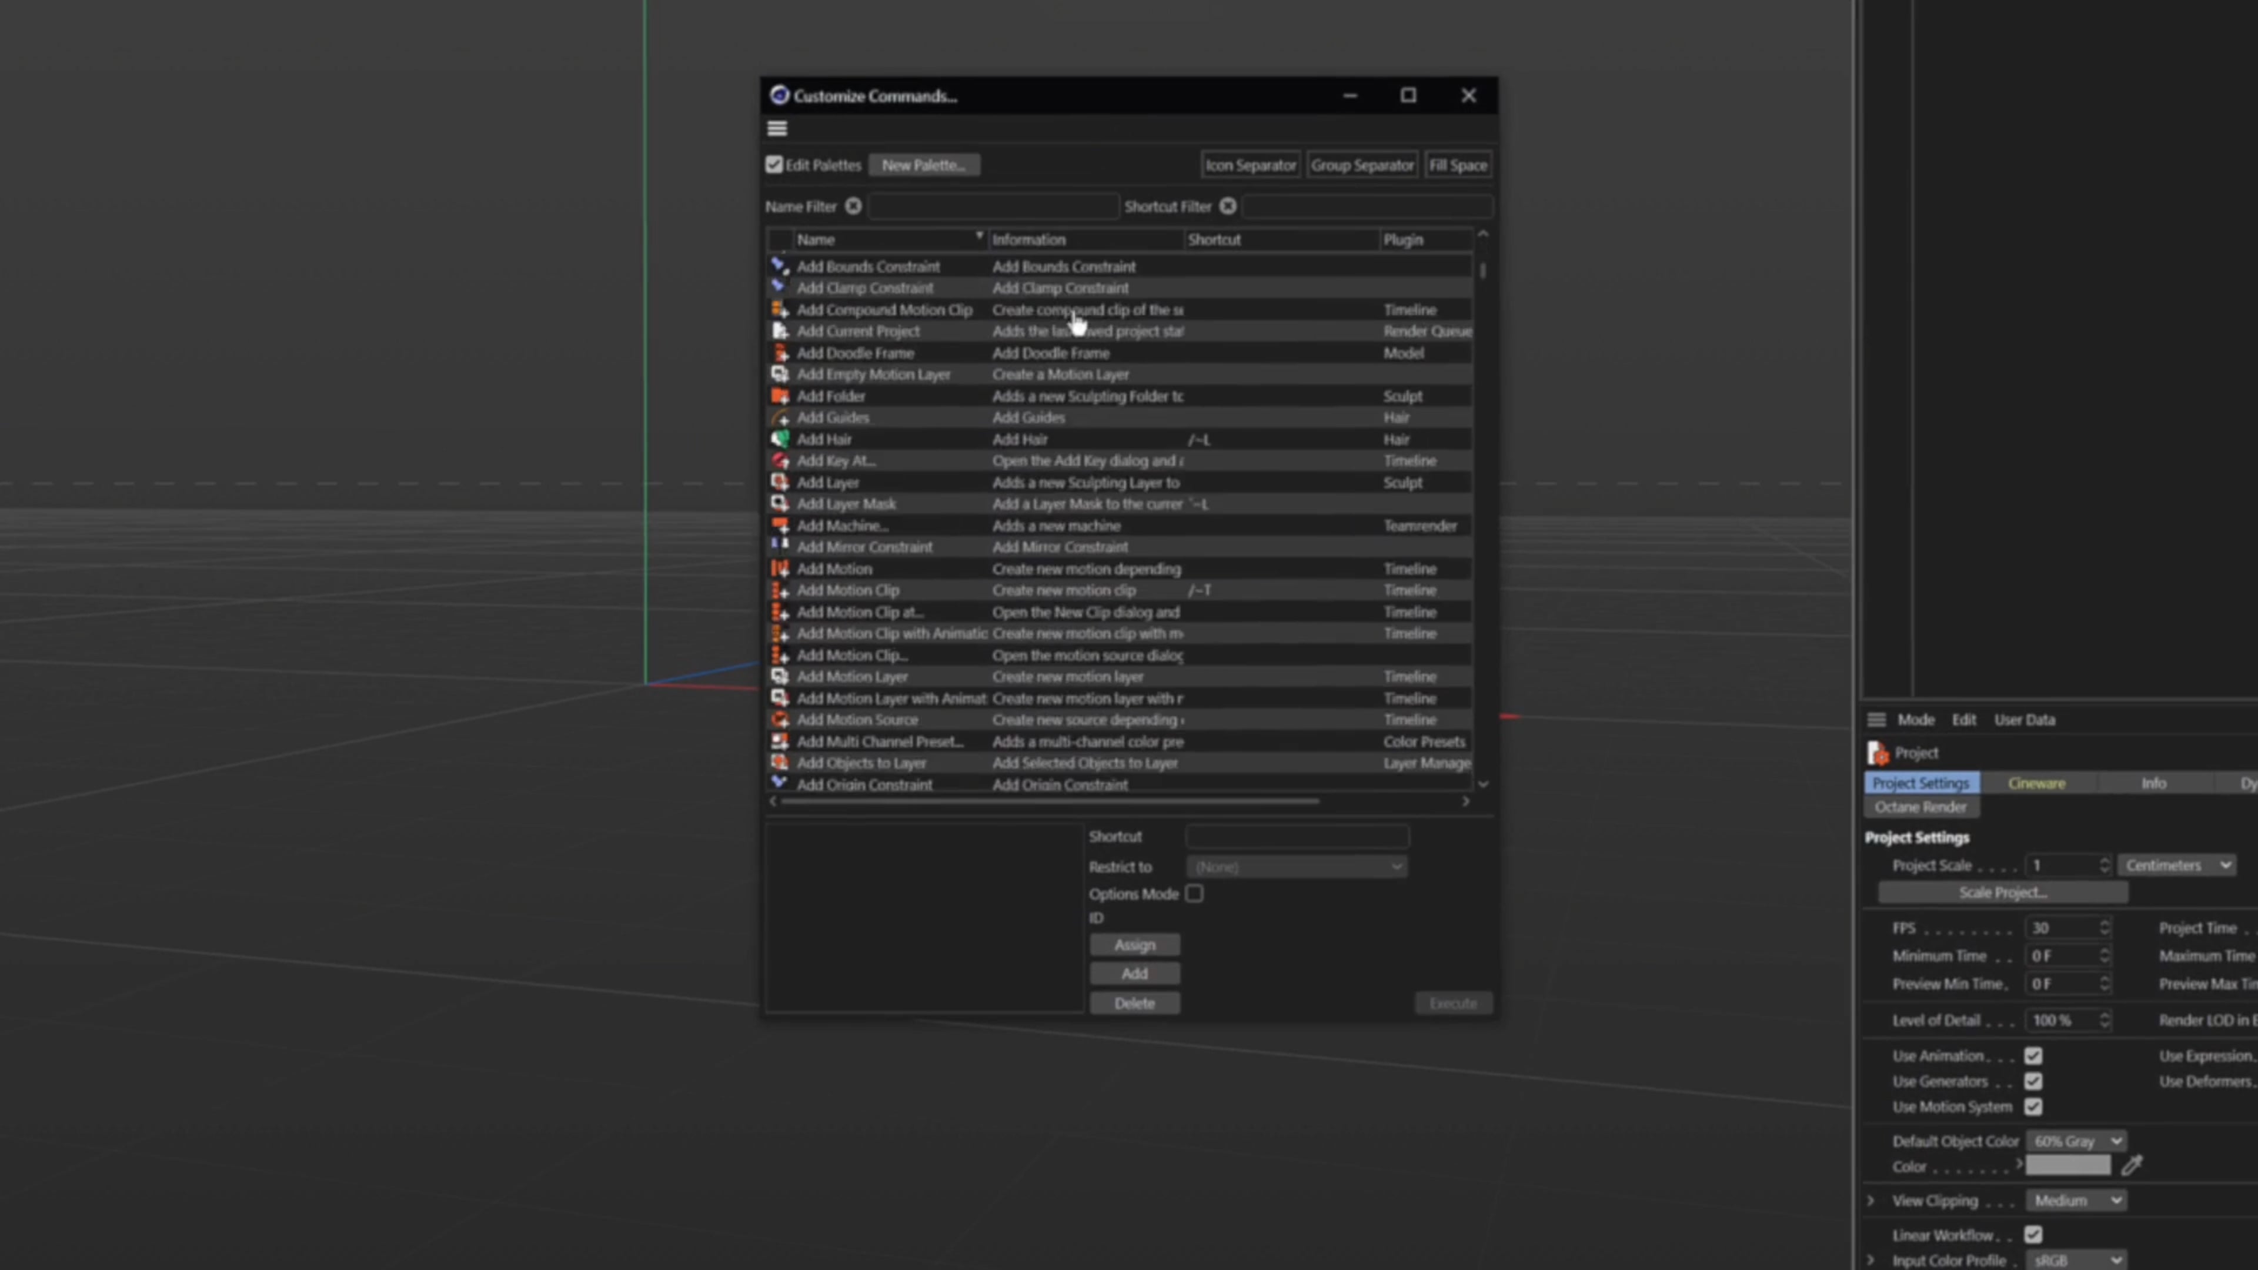Click the Shortcut input field
The height and width of the screenshot is (1270, 2258).
click(x=1297, y=836)
